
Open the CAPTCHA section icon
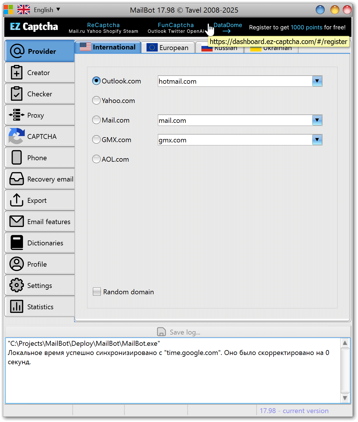point(17,136)
